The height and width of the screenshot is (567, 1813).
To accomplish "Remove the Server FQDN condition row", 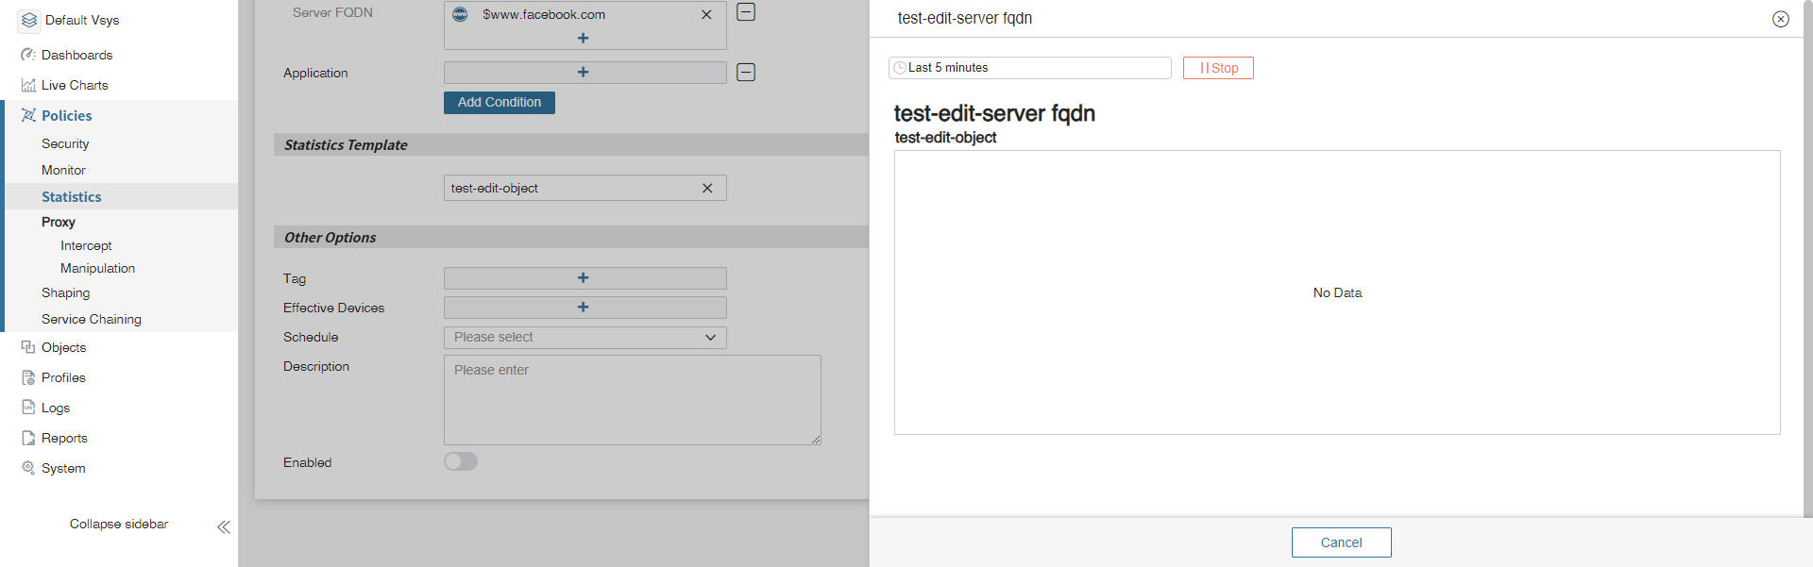I will 746,12.
